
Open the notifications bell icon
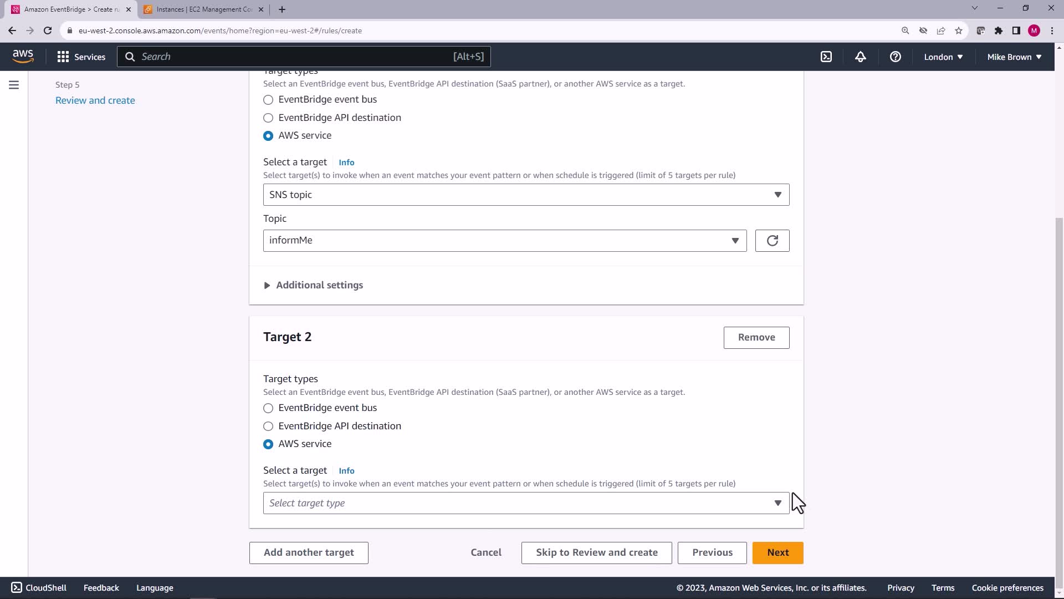[860, 57]
